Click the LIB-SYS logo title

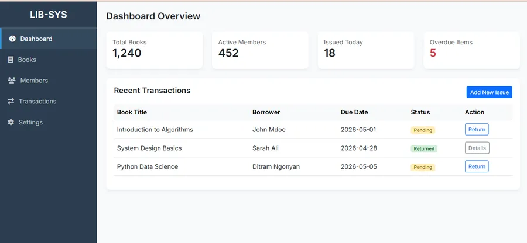[49, 15]
